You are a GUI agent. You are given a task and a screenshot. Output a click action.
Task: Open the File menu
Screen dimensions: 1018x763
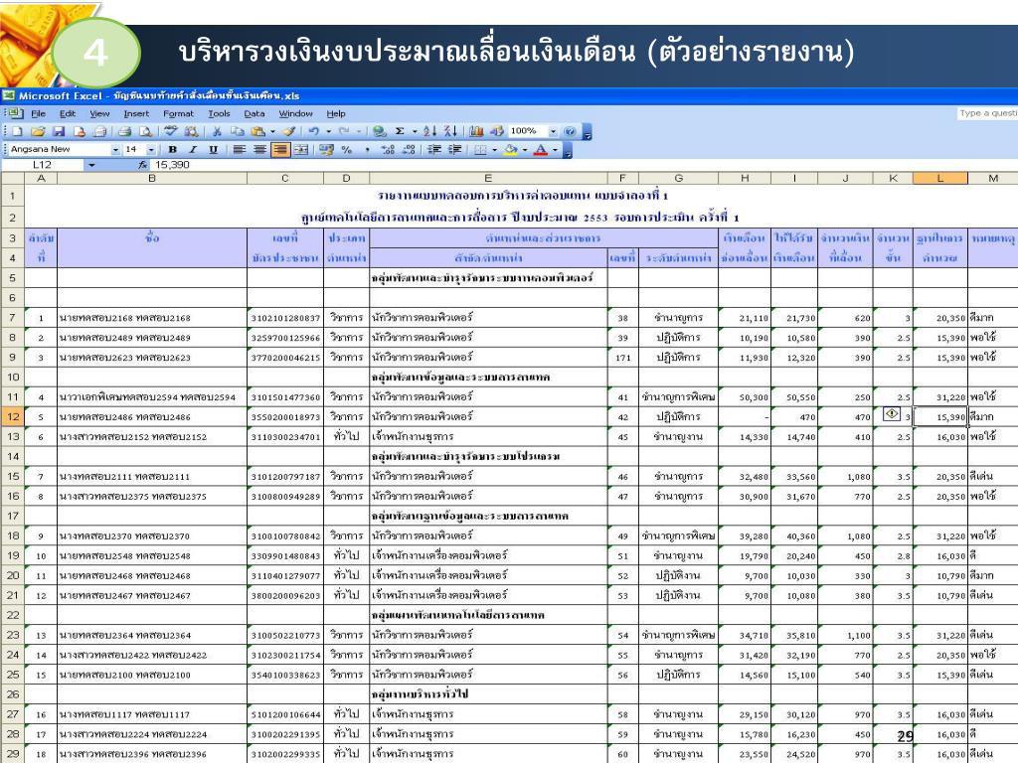click(39, 113)
